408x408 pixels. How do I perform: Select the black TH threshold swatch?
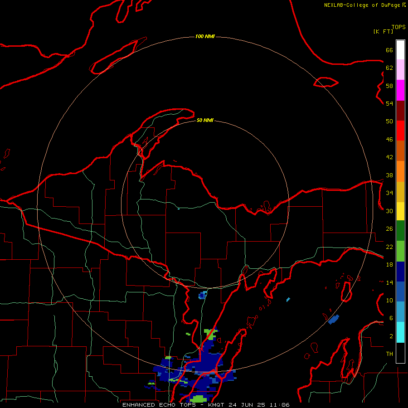[x=400, y=353]
